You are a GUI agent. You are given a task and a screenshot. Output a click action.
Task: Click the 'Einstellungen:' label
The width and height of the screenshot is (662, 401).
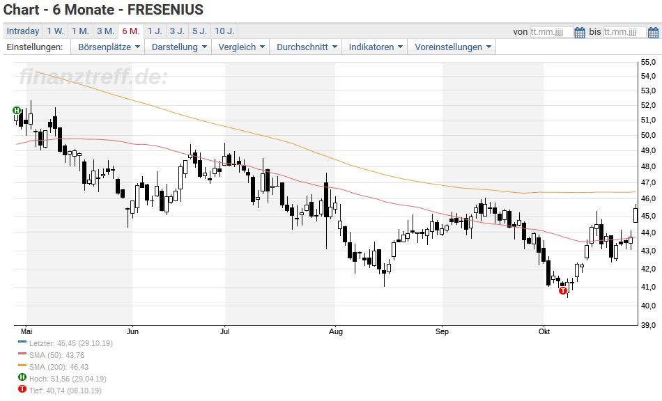(x=35, y=47)
